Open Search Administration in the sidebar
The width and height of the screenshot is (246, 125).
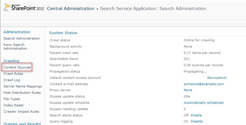(x=22, y=38)
